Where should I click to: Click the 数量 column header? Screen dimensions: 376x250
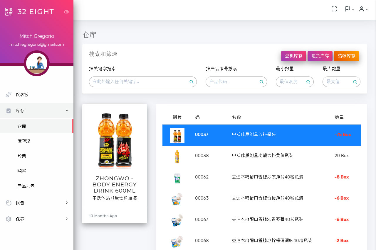click(339, 117)
